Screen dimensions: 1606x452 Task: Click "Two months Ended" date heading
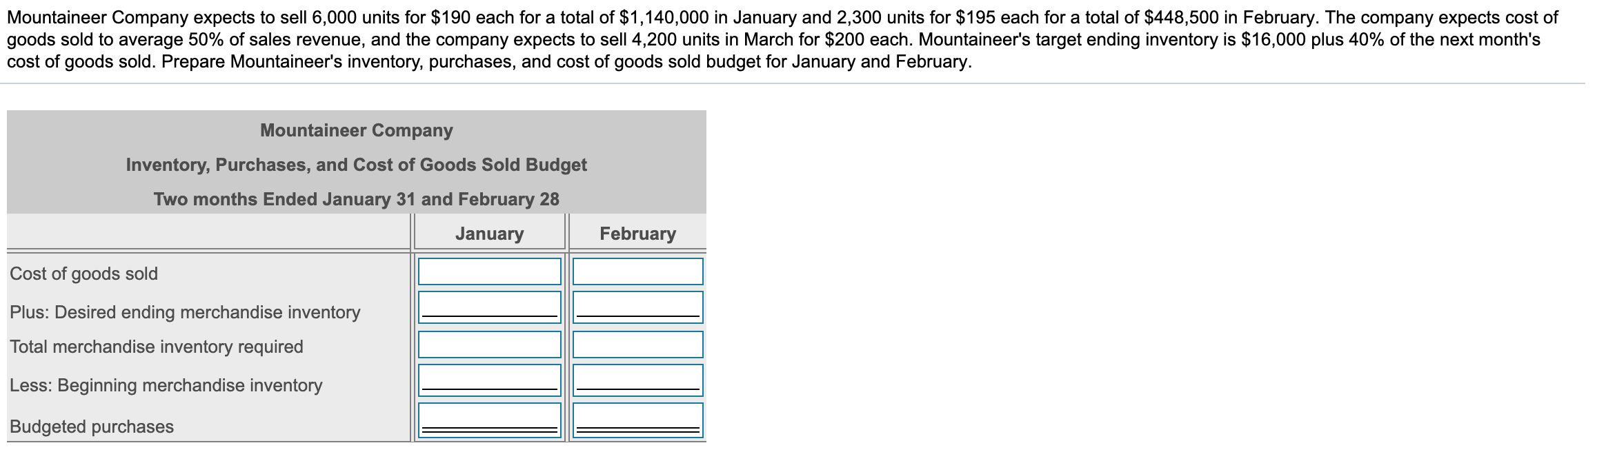[x=357, y=199]
